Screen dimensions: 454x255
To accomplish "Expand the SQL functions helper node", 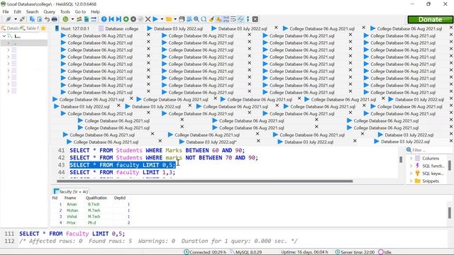I will coord(411,166).
